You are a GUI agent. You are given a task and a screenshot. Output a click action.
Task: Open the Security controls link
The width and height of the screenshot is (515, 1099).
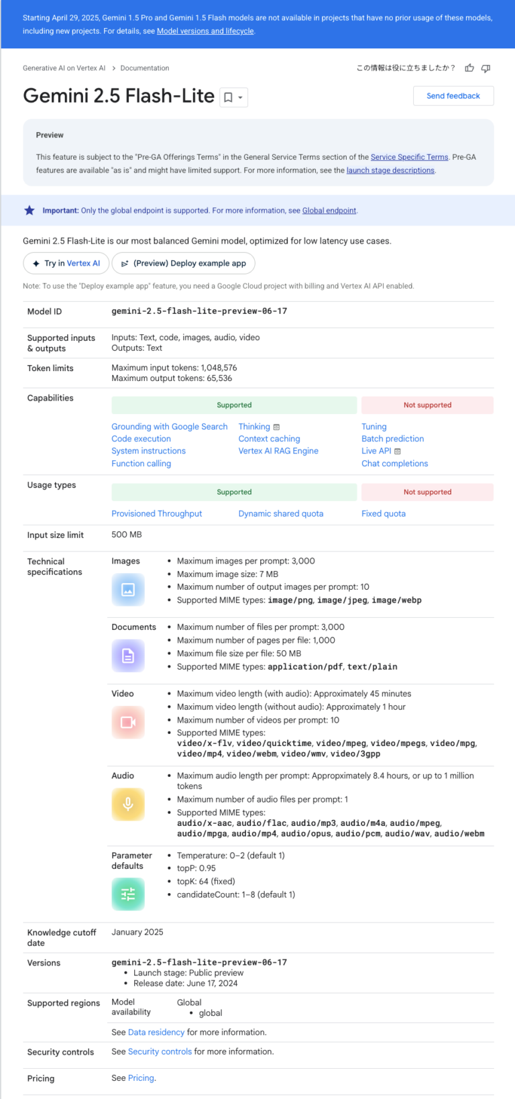coord(160,1051)
